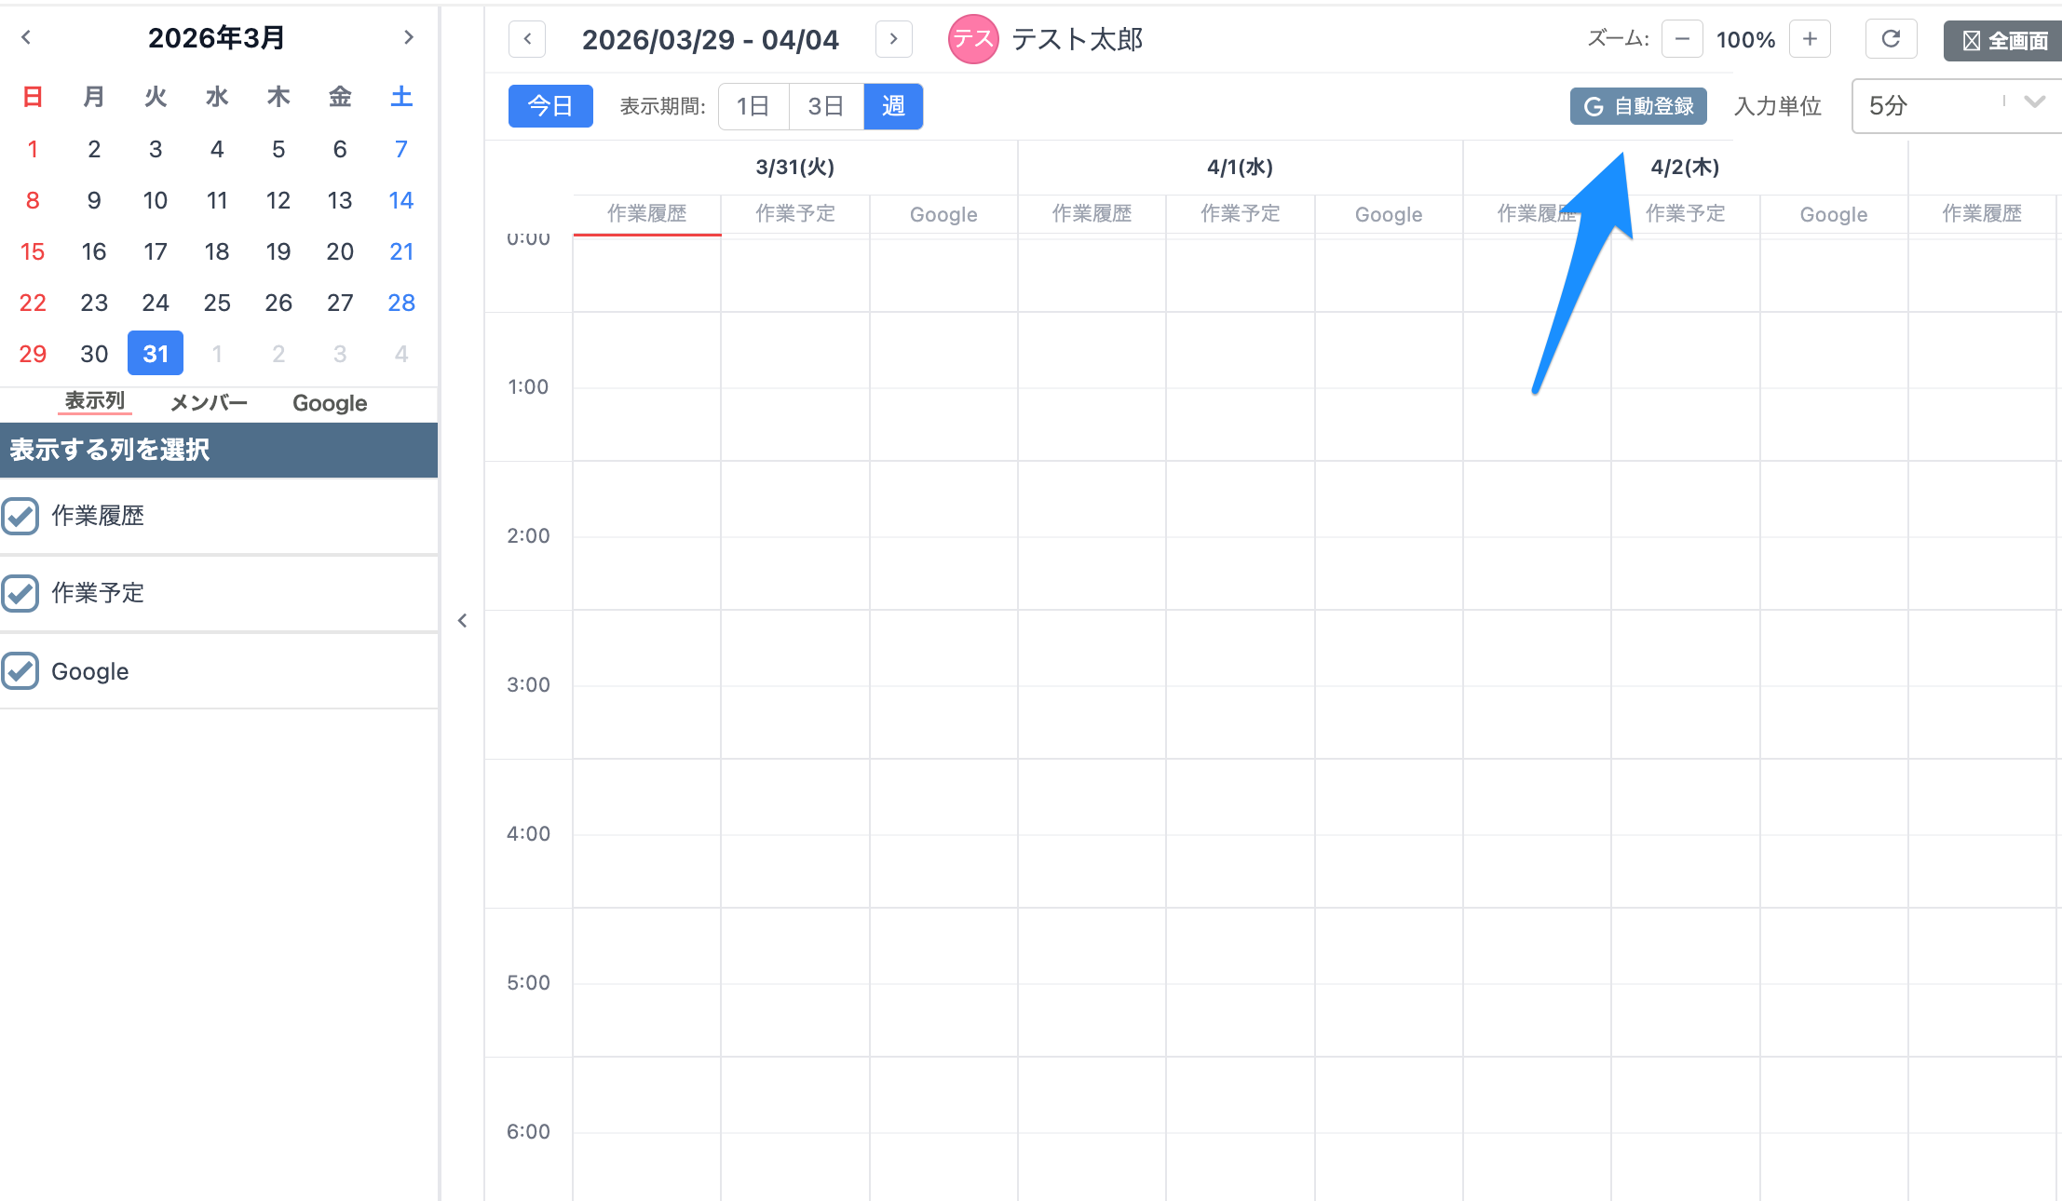This screenshot has width=2062, height=1201.
Task: Switch to the Google sidebar tab
Action: [x=330, y=402]
